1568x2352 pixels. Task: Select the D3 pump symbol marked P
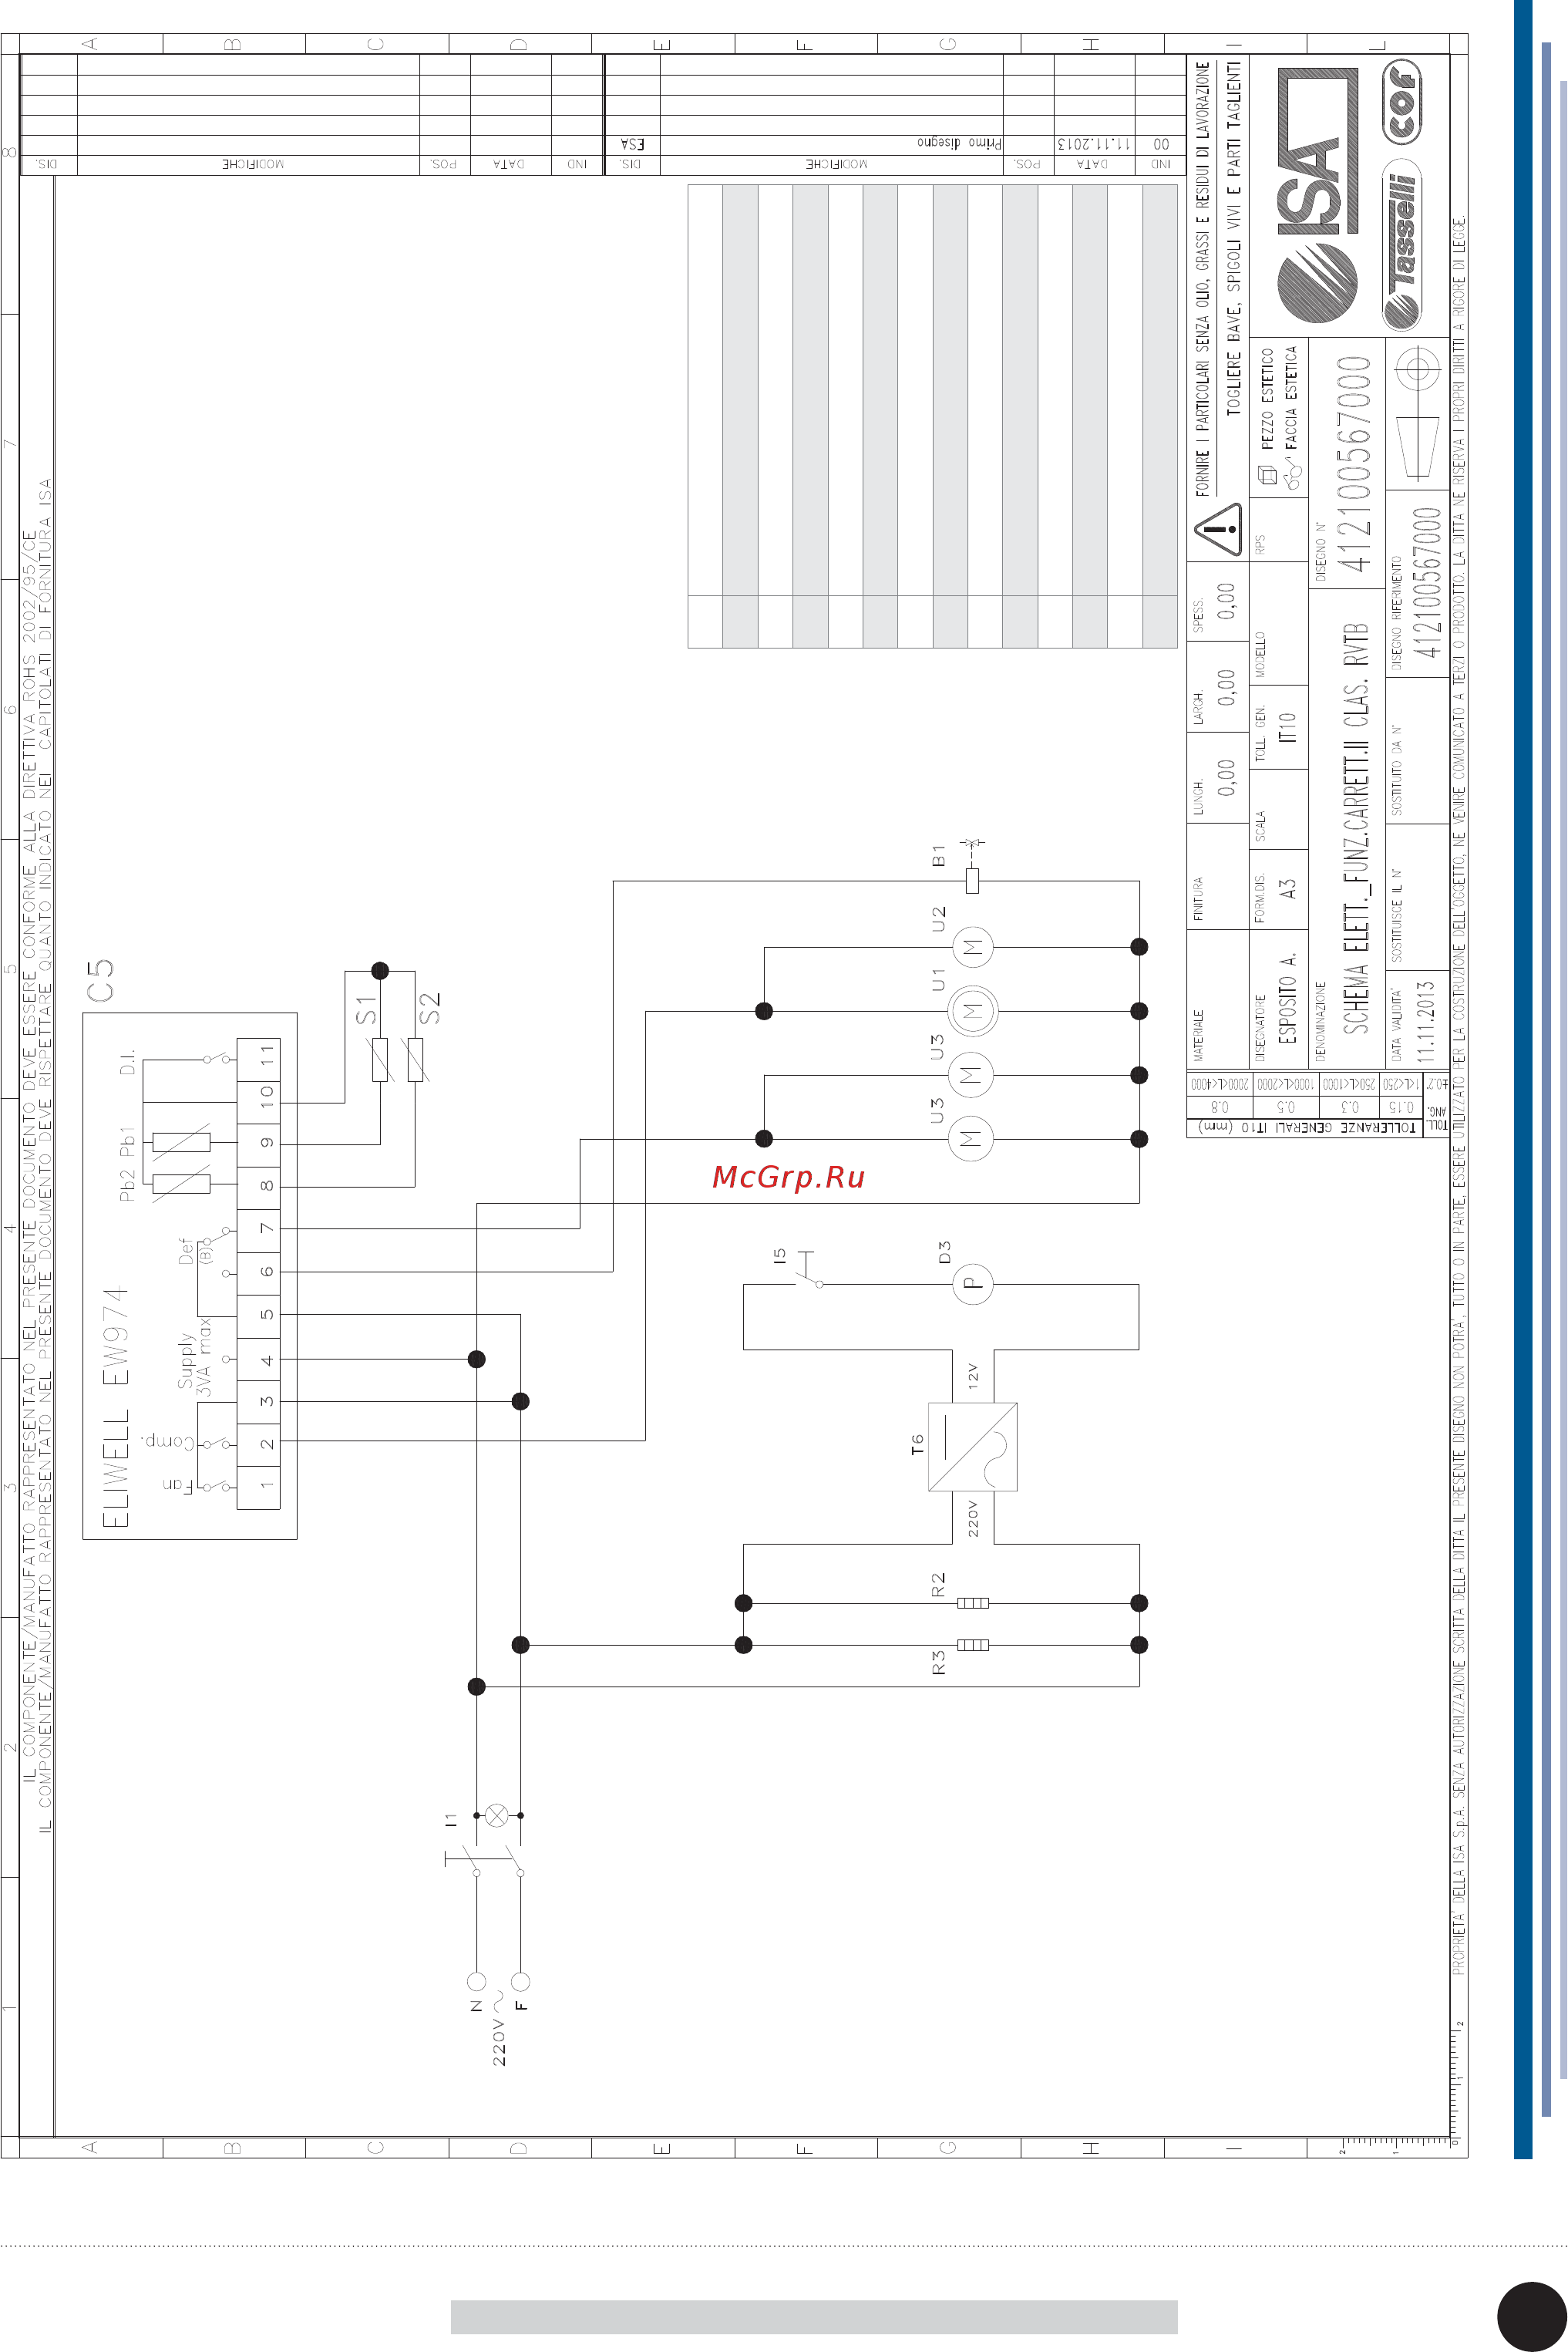click(x=971, y=1283)
